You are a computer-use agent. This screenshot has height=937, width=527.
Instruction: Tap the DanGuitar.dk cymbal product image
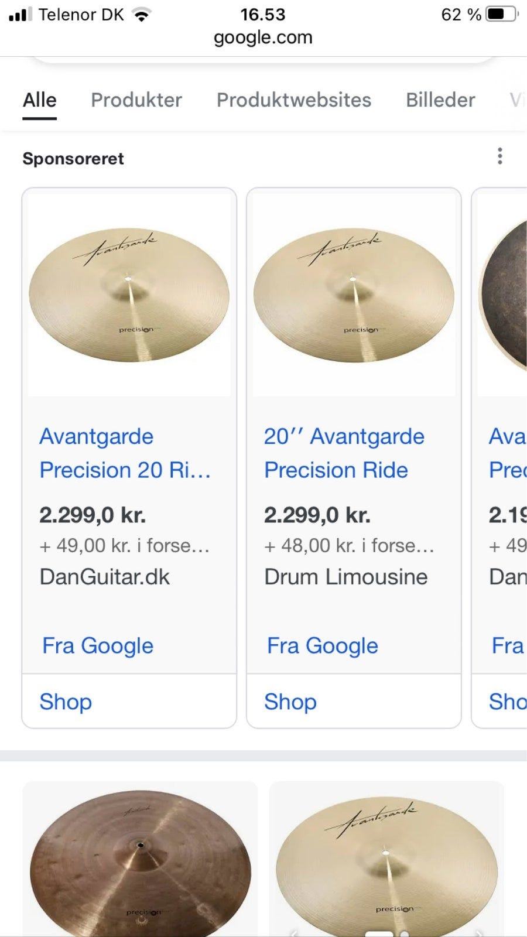(129, 295)
